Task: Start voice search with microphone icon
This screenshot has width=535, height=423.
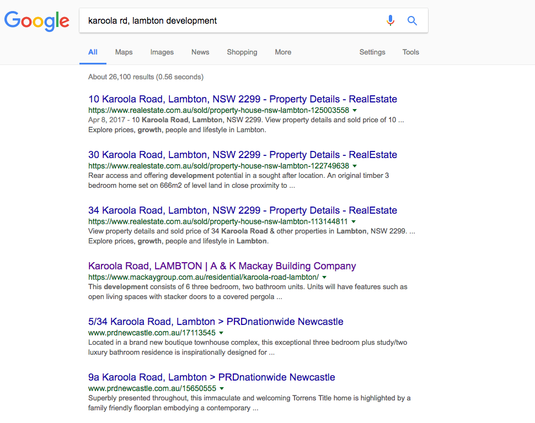Action: tap(390, 21)
